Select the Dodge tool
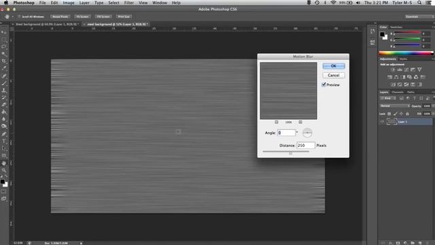 pyautogui.click(x=4, y=127)
